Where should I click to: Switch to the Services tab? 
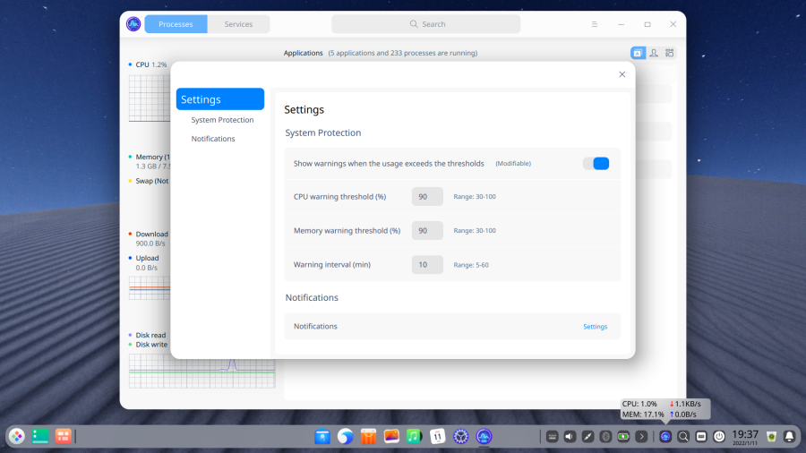click(238, 24)
